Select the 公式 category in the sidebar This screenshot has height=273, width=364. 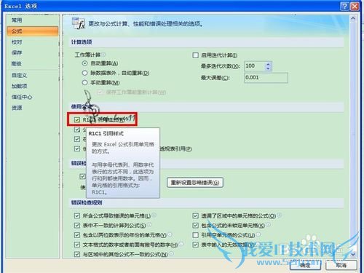[x=33, y=31]
